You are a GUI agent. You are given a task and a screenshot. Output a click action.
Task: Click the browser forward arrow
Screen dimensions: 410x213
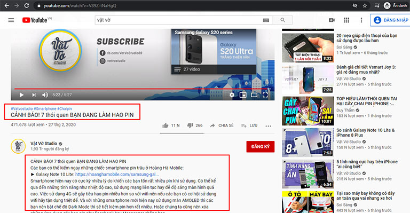17,5
